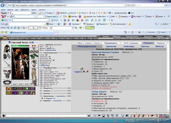This screenshot has width=171, height=123.
Task: Click the flag icon in bottom bar
Action: tap(152, 116)
